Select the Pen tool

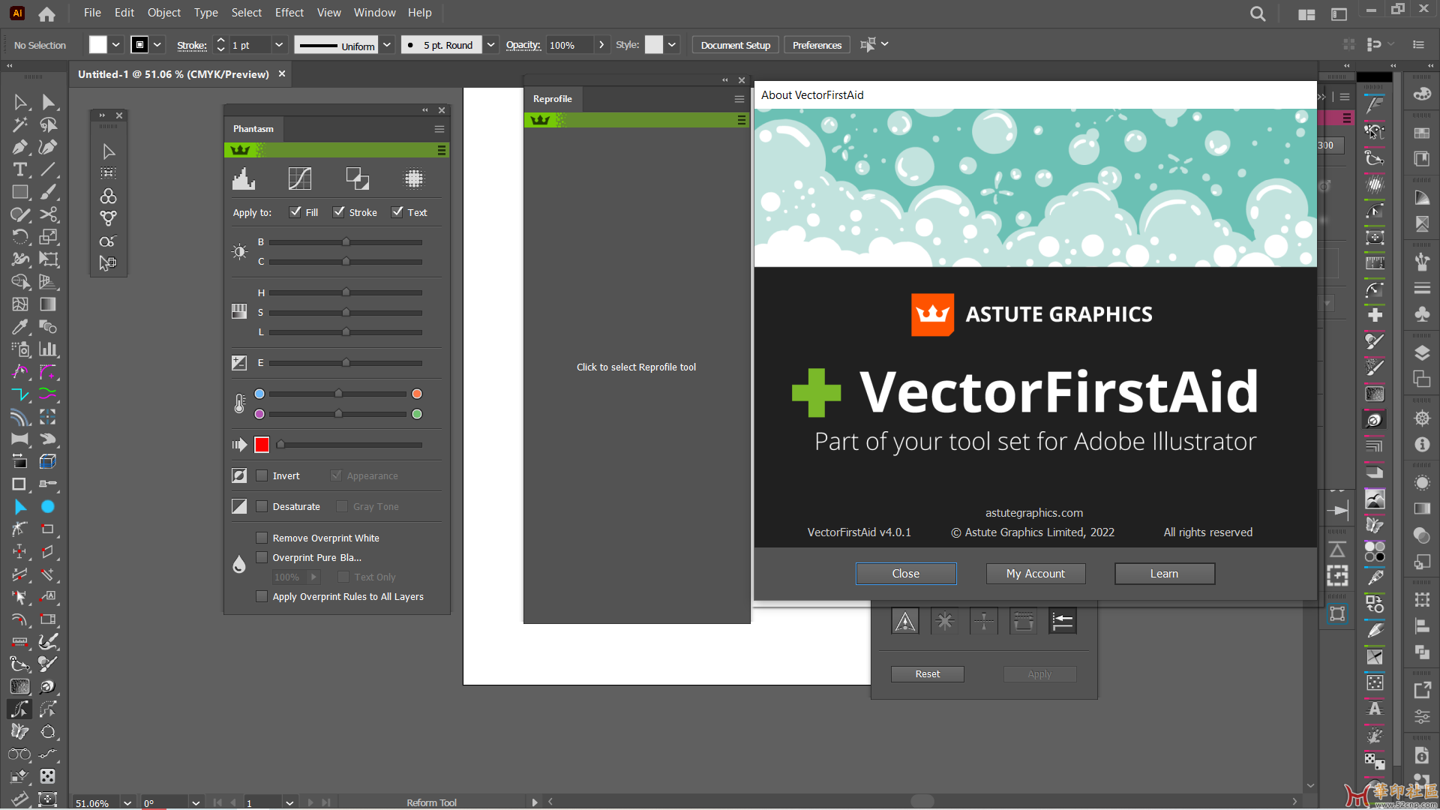click(20, 147)
